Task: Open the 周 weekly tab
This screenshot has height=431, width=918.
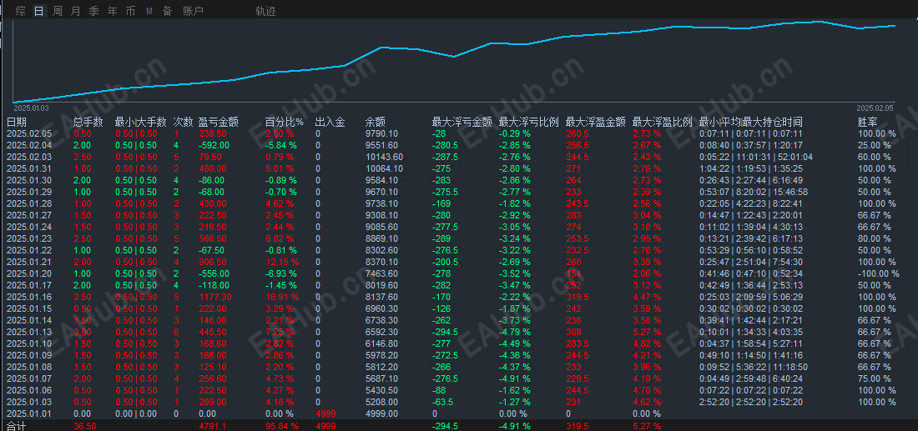Action: tap(58, 11)
